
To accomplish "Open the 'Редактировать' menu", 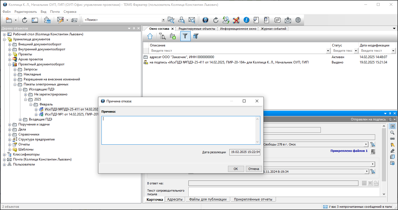I will 26,12.
